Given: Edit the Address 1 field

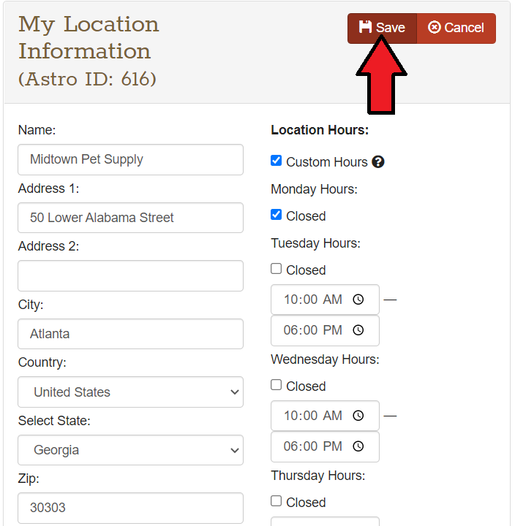Looking at the screenshot, I should 130,218.
